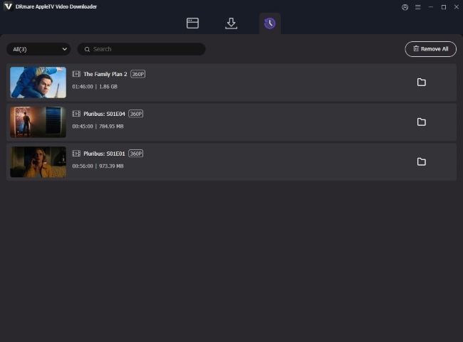Click The Family Plan 2 thumbnail
The height and width of the screenshot is (342, 463).
tap(38, 82)
